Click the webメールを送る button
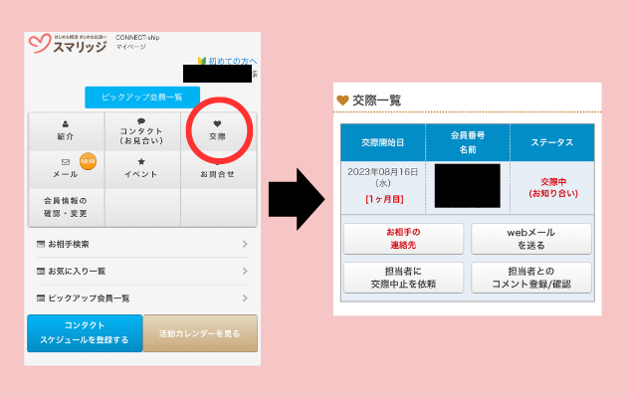 [531, 239]
